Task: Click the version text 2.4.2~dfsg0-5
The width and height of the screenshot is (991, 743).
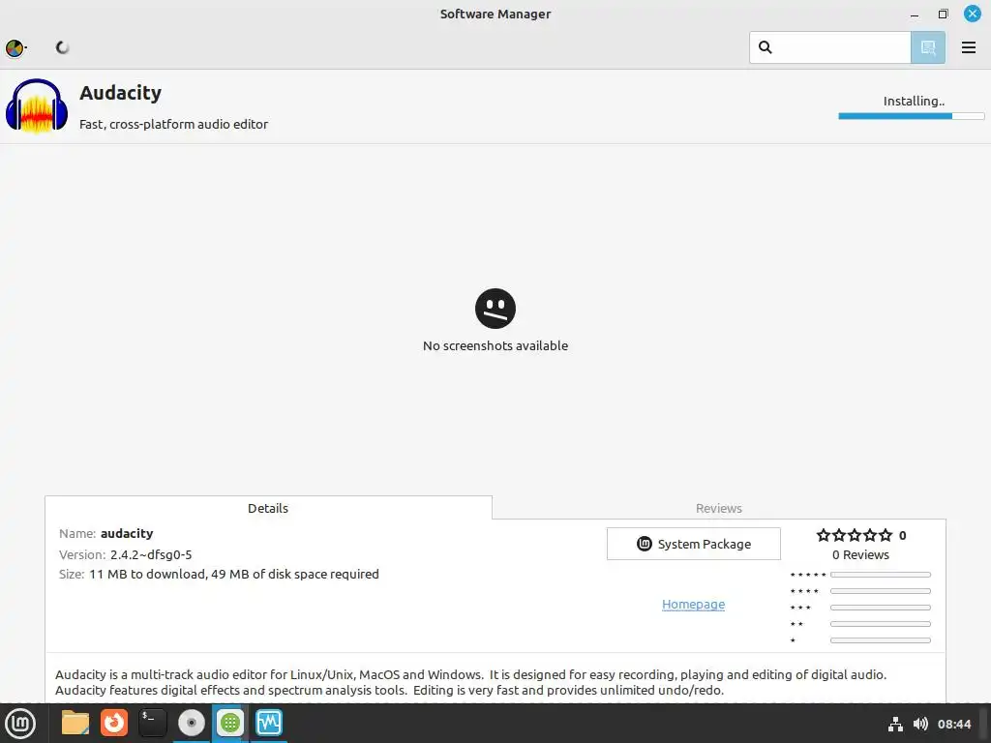Action: point(151,554)
